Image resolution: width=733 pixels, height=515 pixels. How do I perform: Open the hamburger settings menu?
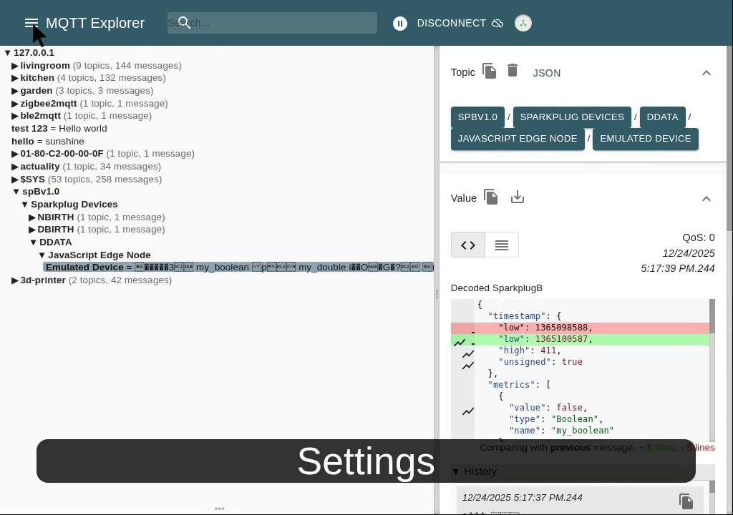(x=31, y=23)
